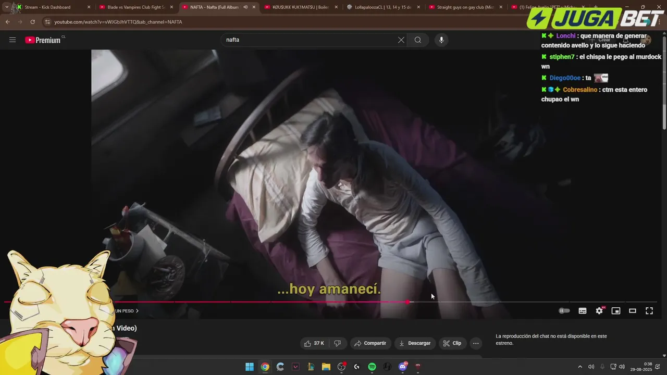Click chat username Lonchi

[x=565, y=36]
